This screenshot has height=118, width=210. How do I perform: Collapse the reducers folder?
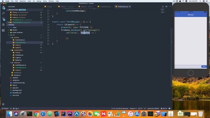coord(17,63)
